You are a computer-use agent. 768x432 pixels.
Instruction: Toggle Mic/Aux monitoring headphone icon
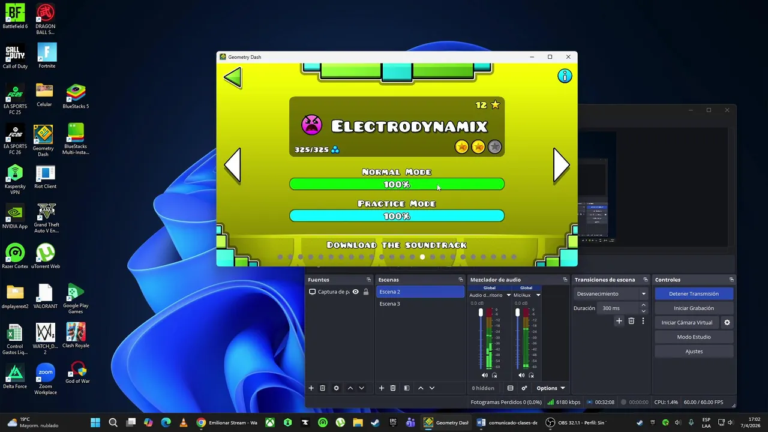tap(531, 375)
